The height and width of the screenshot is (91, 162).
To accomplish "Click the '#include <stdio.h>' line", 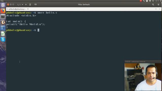I will pos(21,16).
